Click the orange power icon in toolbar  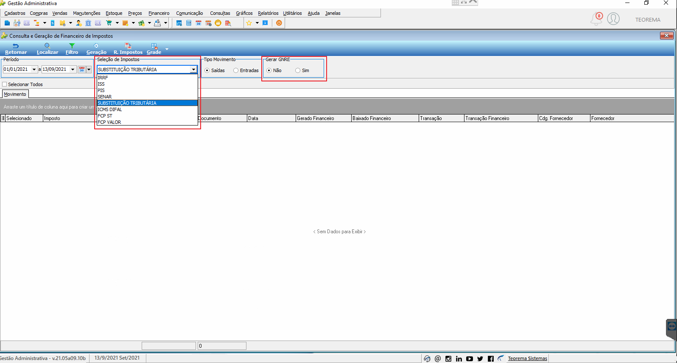(x=279, y=23)
